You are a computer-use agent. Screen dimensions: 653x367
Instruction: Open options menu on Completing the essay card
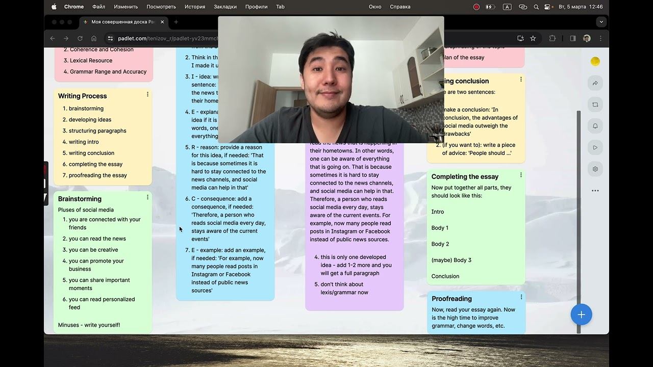coord(521,175)
